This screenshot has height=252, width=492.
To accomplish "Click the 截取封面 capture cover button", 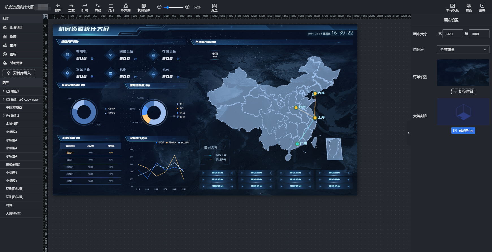I will pyautogui.click(x=463, y=131).
